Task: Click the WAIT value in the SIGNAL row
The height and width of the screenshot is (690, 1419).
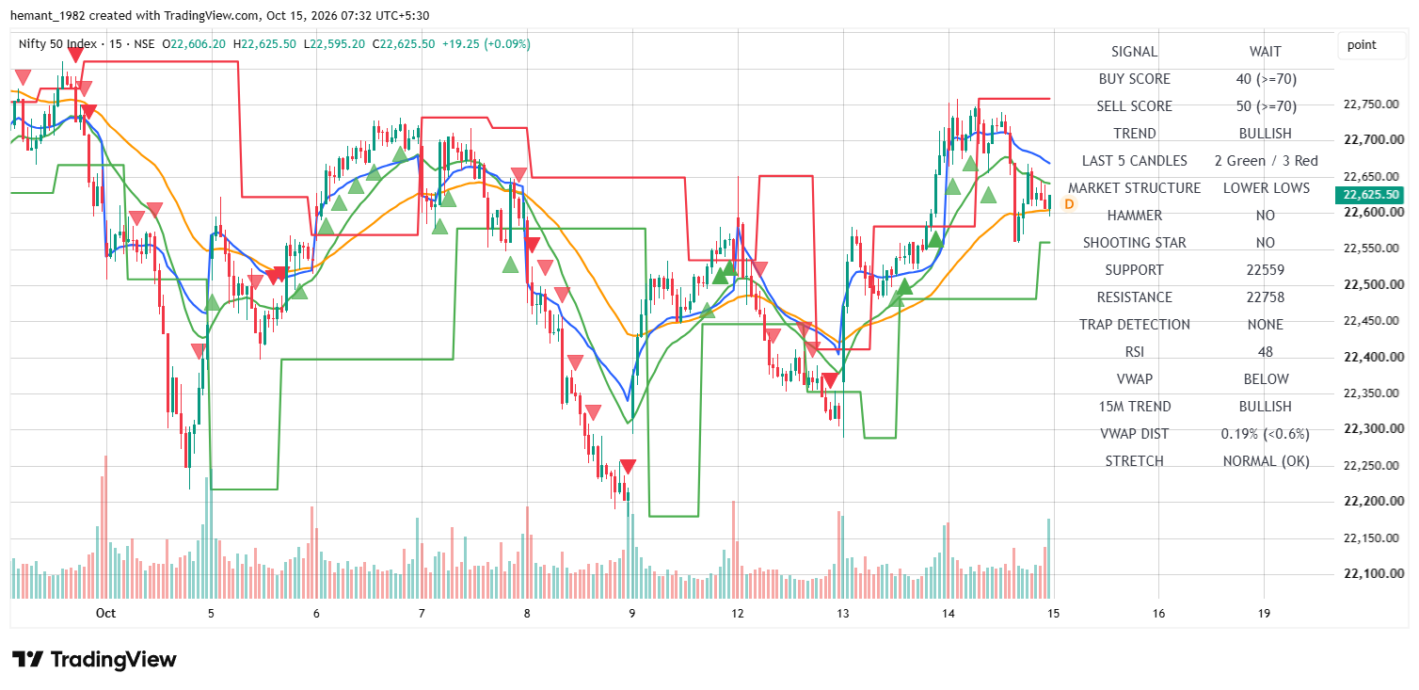Action: tap(1265, 52)
